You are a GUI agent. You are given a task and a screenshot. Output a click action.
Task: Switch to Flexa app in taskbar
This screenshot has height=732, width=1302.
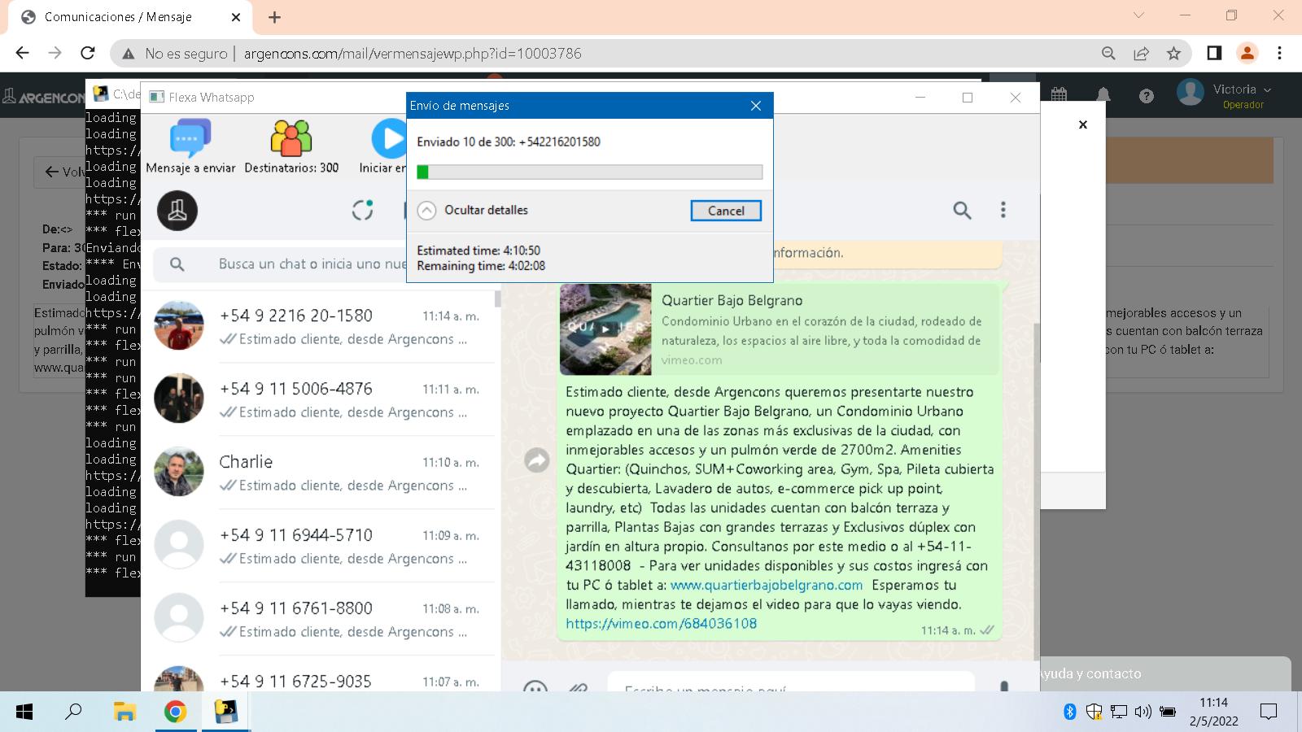point(225,712)
